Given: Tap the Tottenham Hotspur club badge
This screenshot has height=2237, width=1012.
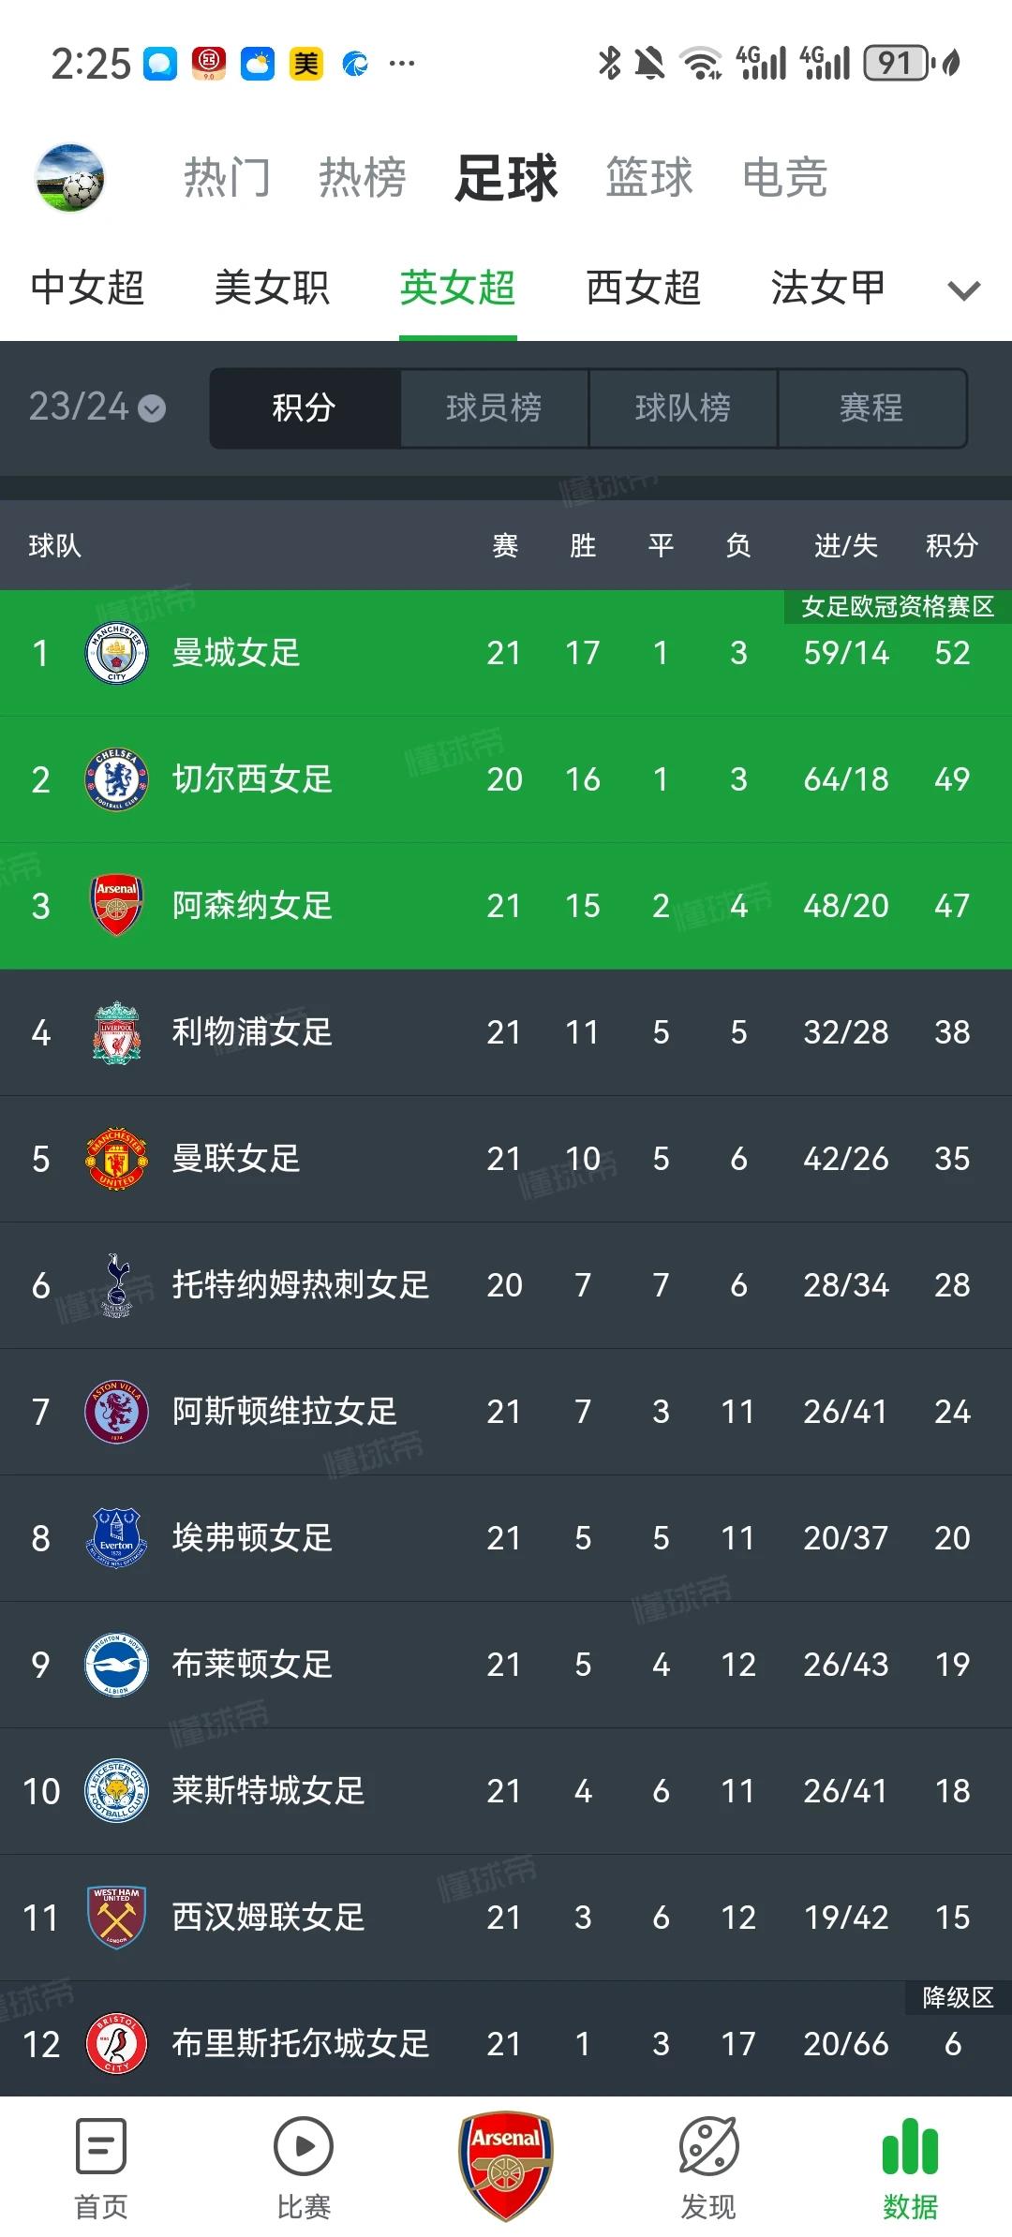Looking at the screenshot, I should point(116,1284).
